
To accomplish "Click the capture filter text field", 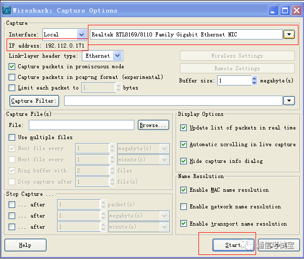I will 173,101.
